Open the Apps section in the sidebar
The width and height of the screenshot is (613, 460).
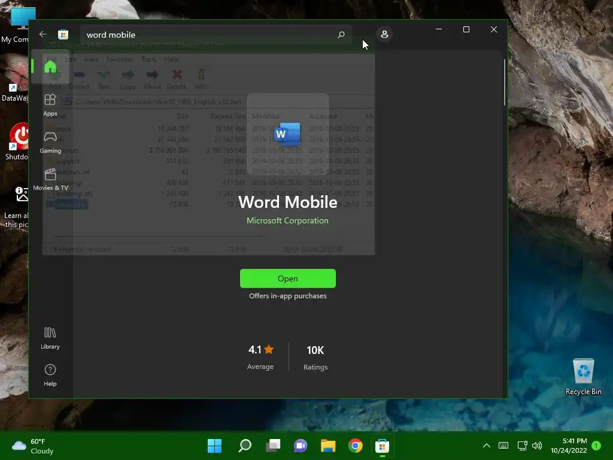(50, 105)
